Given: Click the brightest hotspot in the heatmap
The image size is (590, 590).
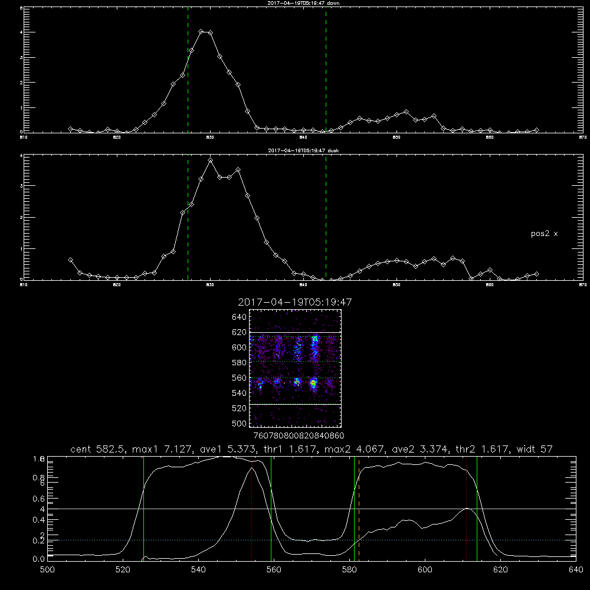Looking at the screenshot, I should [x=313, y=383].
